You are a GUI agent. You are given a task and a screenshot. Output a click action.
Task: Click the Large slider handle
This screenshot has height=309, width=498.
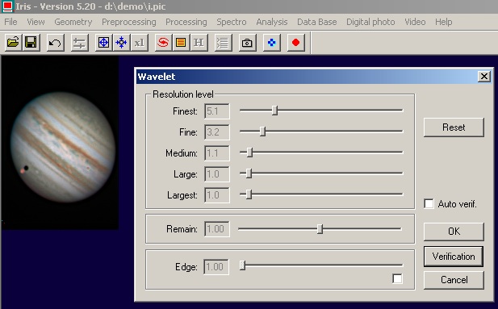pos(249,173)
